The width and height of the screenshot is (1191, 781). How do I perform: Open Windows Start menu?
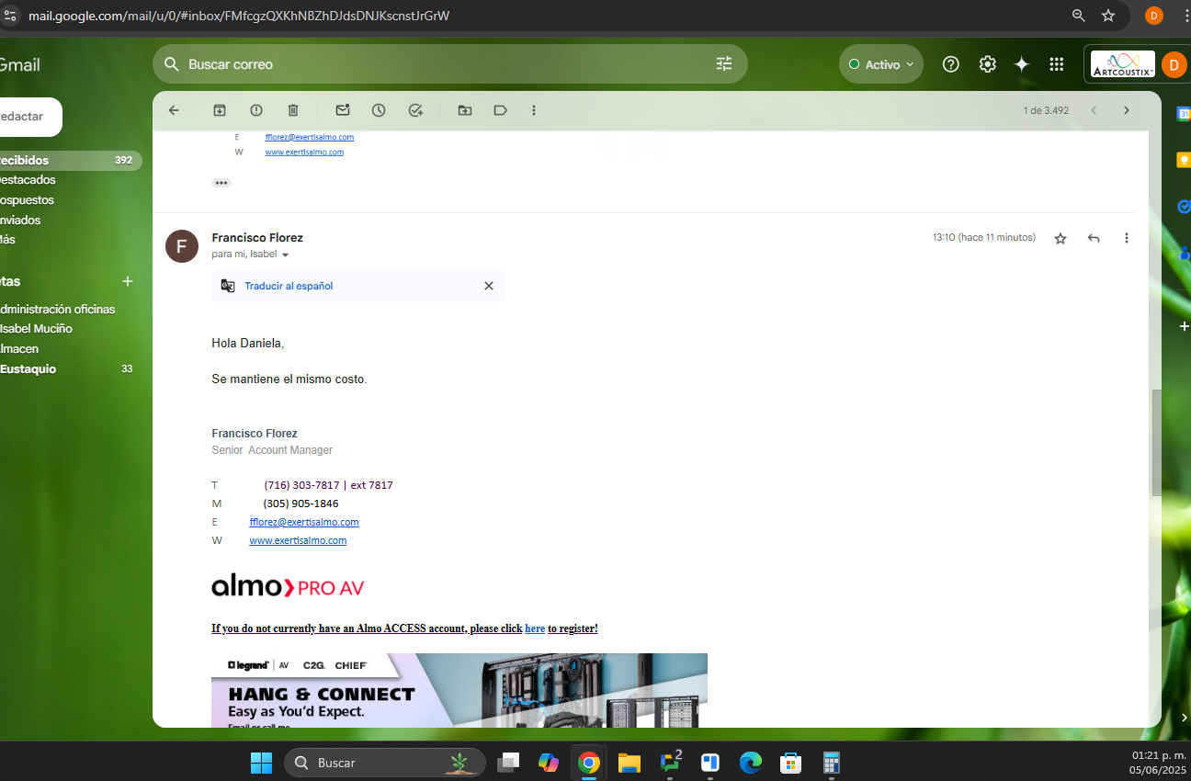tap(262, 763)
